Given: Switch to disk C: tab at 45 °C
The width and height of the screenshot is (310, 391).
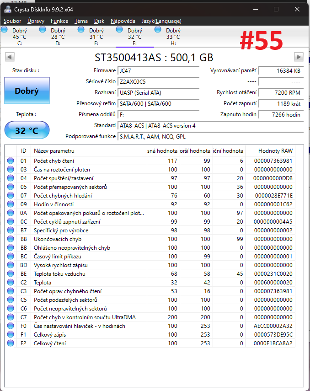Looking at the screenshot, I should [19, 37].
